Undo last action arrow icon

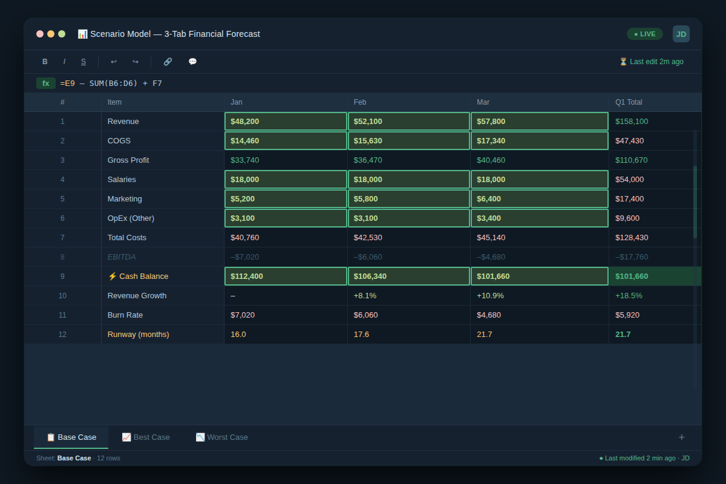114,62
